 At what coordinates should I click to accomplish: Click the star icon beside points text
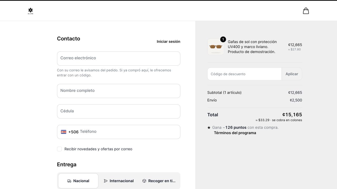coord(209,128)
